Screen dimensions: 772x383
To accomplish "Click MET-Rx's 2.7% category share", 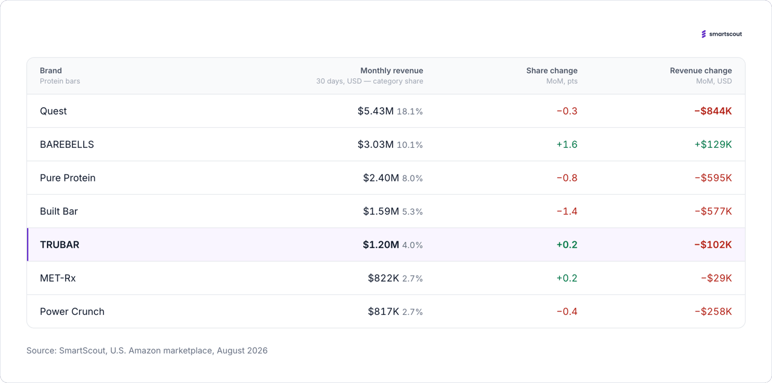I will pyautogui.click(x=413, y=279).
